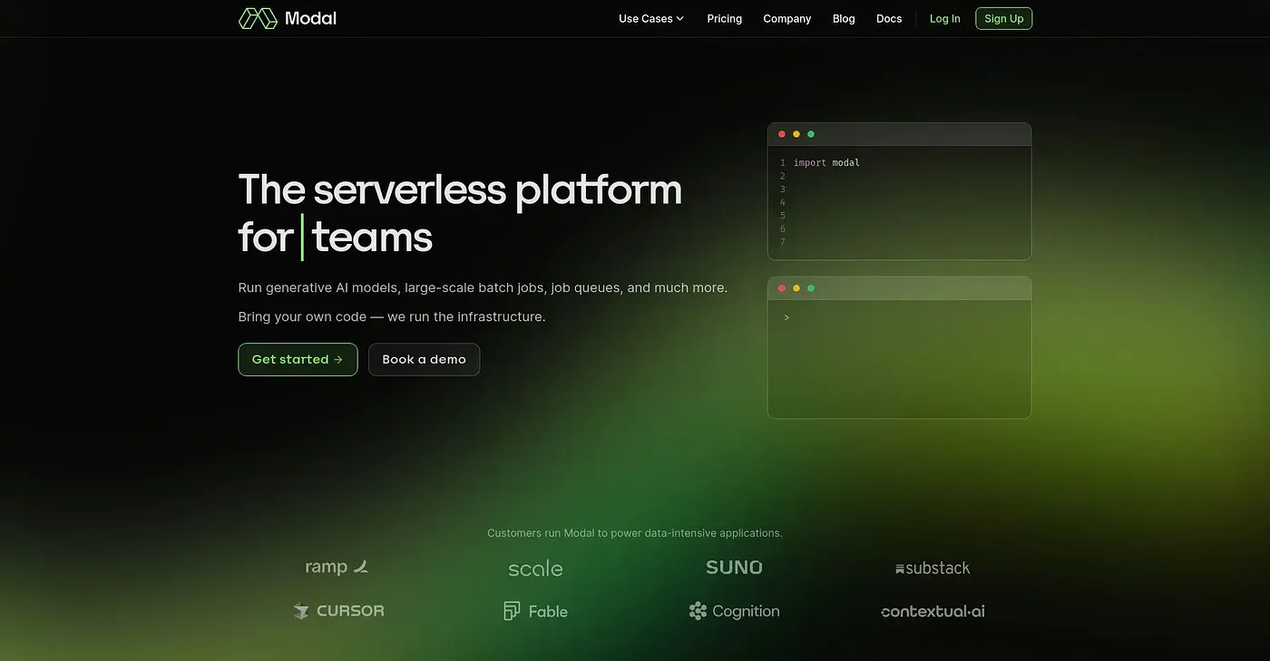Click the Log In link
This screenshot has width=1270, height=661.
click(945, 18)
